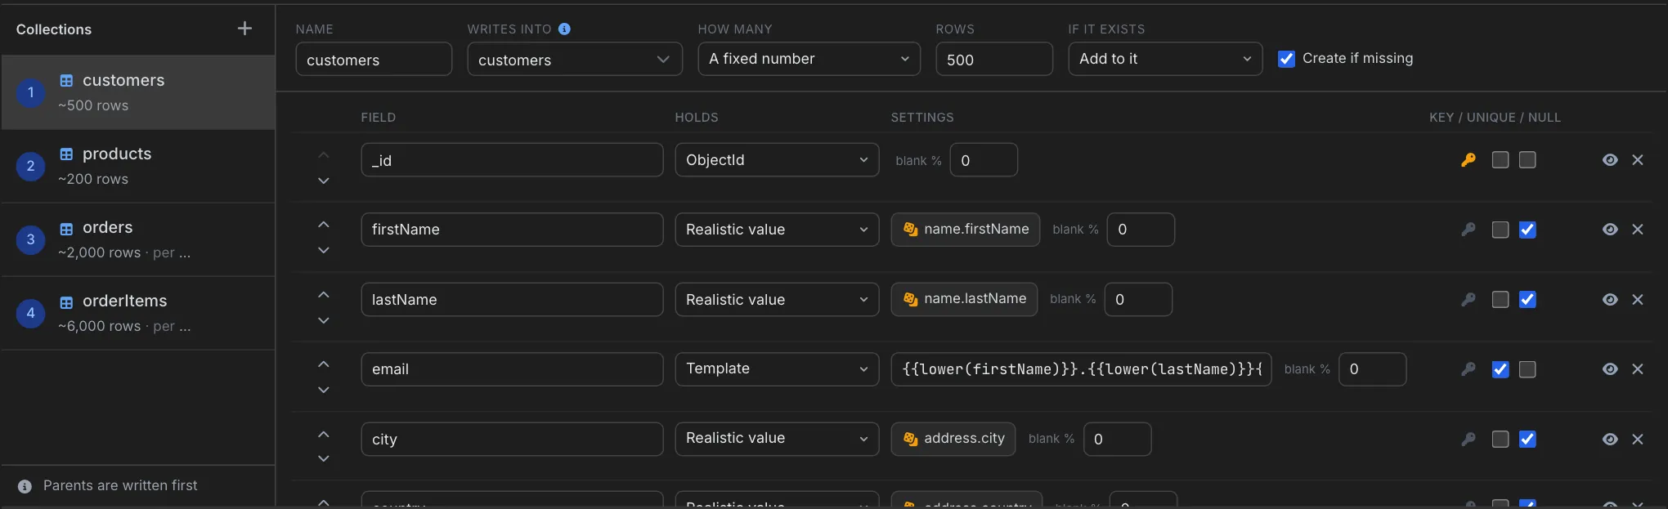Screen dimensions: 1668x509
Task: Open the _id ObjectId type dropdown
Action: 777,160
